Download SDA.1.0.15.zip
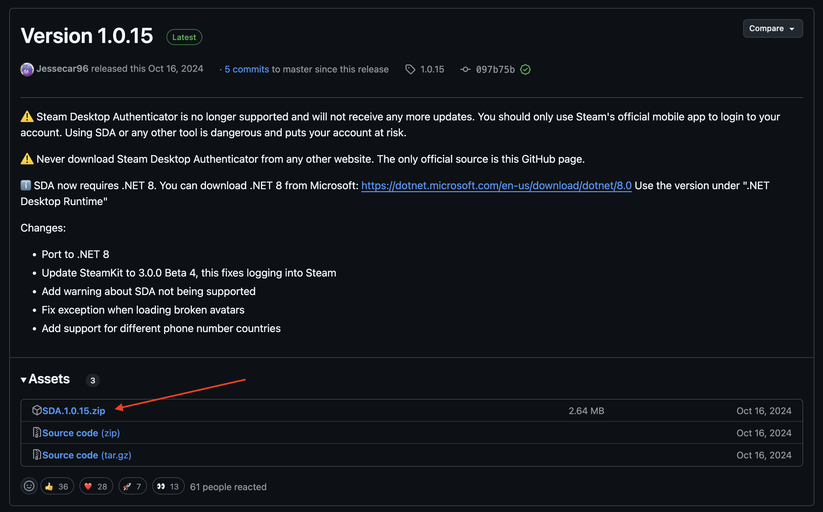 point(73,411)
